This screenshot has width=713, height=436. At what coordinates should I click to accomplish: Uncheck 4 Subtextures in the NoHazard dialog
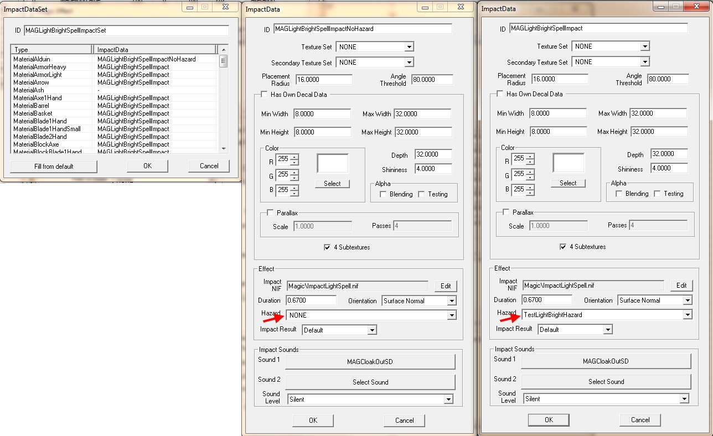point(327,247)
